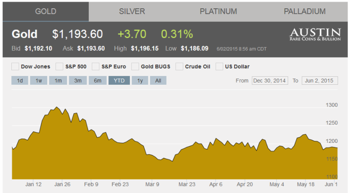Screen dimensions: 350x193
Task: Switch chart to 1m range
Action: (58, 80)
